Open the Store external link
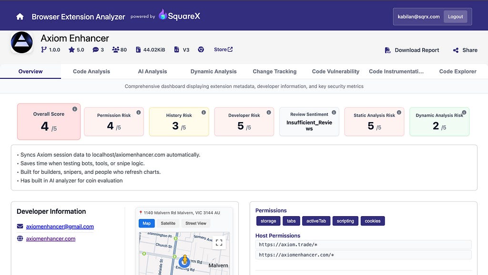The height and width of the screenshot is (275, 488). (x=223, y=49)
